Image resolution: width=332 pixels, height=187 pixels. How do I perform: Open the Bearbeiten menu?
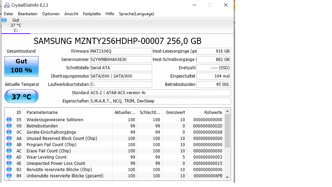tap(28, 14)
